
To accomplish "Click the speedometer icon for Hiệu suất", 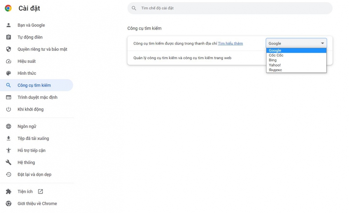I will tap(8, 61).
